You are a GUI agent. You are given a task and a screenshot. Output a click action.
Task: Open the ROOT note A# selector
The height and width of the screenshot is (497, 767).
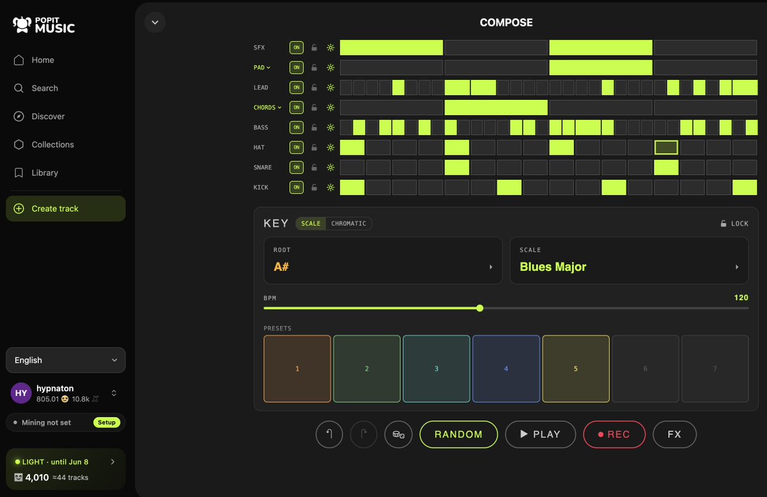coord(383,261)
